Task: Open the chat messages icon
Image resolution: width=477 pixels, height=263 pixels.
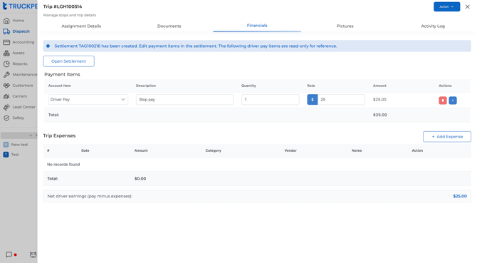Action: pyautogui.click(x=9, y=254)
